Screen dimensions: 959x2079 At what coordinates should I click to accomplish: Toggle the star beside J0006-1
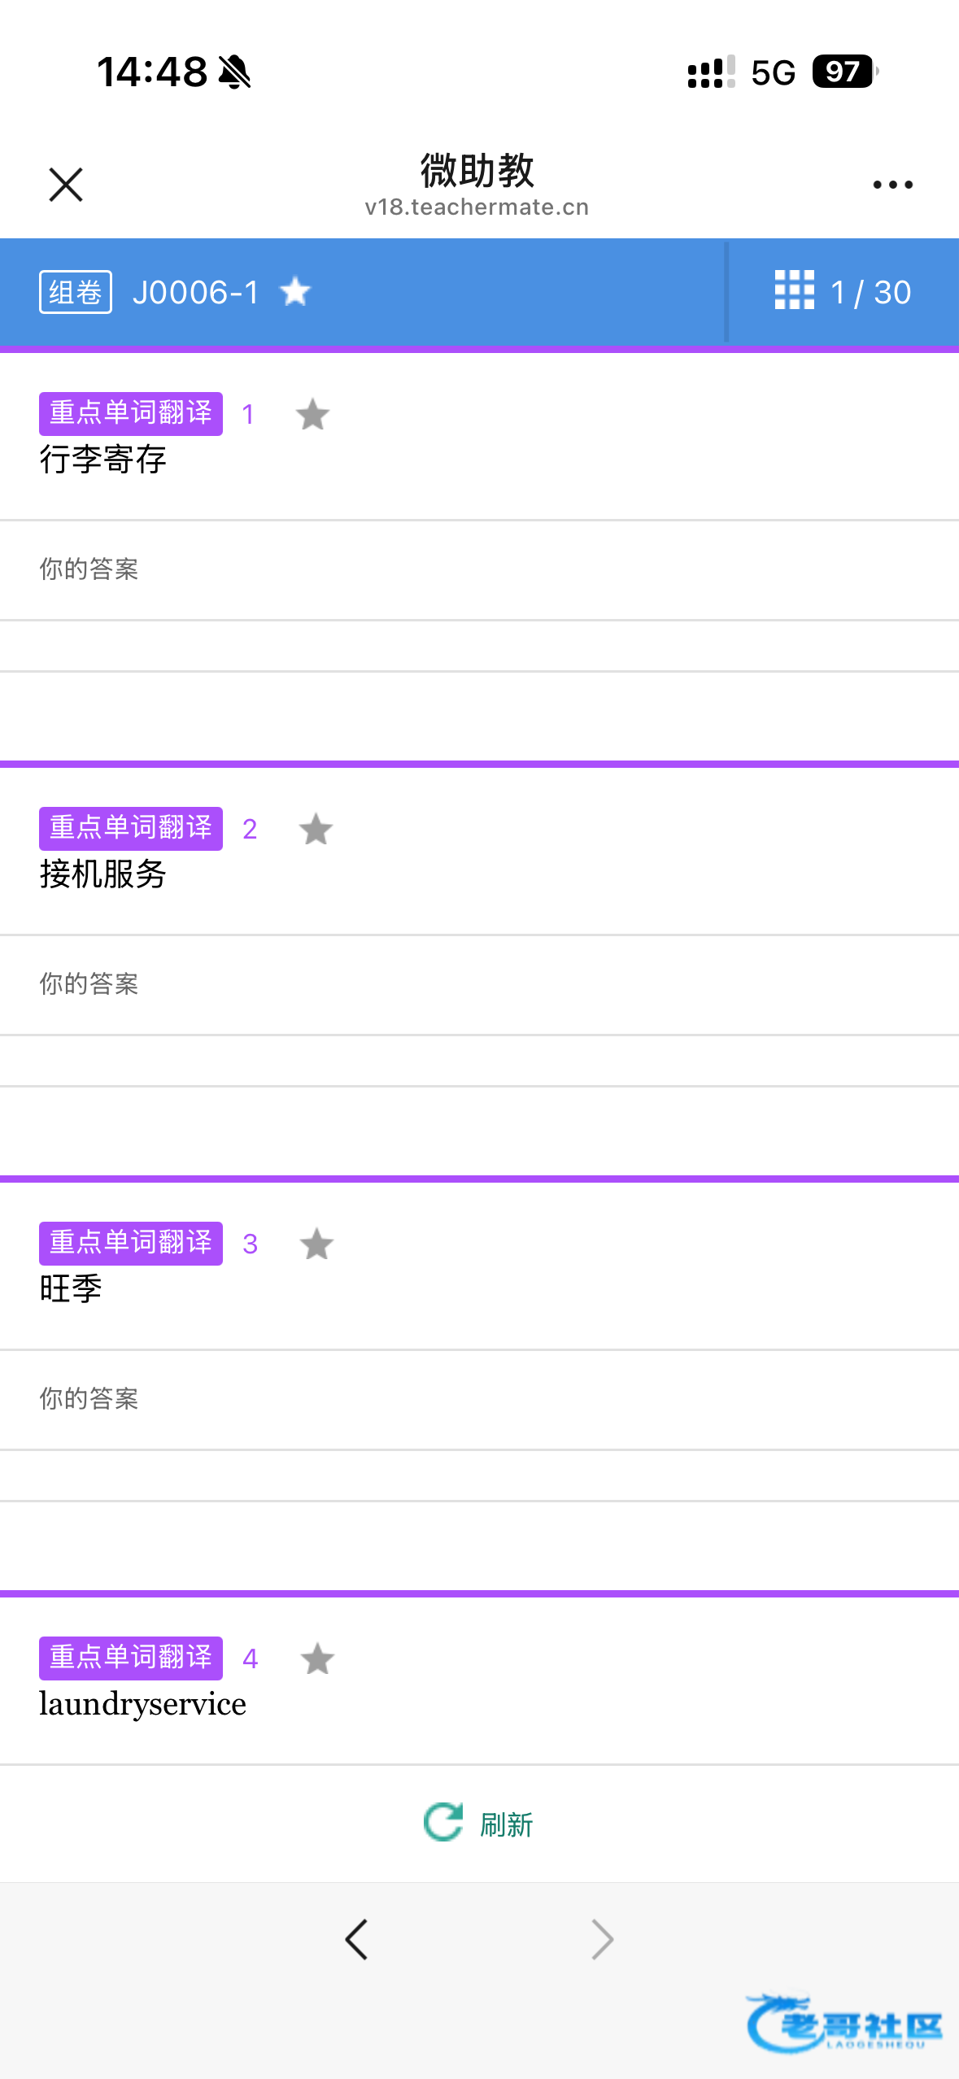(x=295, y=291)
